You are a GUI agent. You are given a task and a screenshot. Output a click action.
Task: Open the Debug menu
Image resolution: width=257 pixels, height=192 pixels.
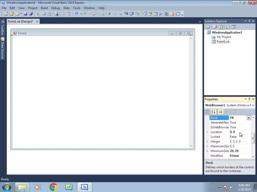[55, 8]
